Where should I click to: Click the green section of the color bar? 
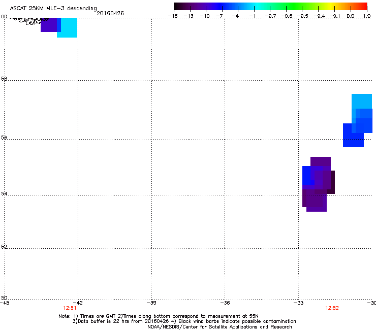[295, 7]
